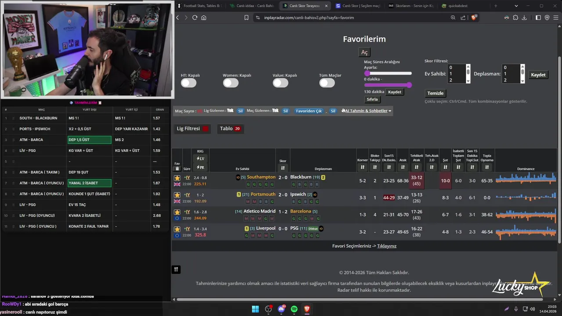The height and width of the screenshot is (316, 562).
Task: Open browser downloads
Action: [524, 18]
